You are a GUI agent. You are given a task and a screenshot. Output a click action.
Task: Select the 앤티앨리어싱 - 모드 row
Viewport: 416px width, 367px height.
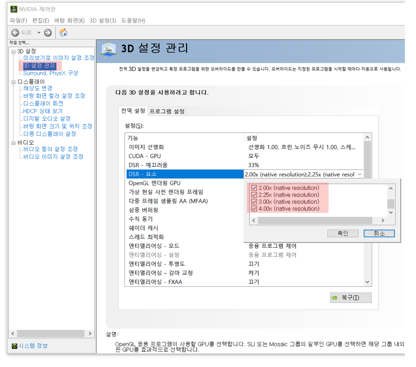(x=244, y=246)
